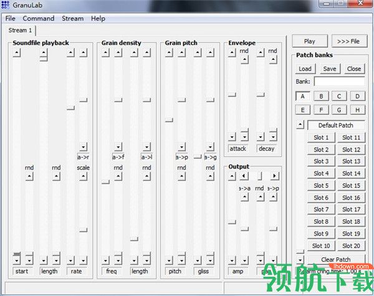Click up arrow of patch list scrollbar
The image size is (374, 296).
point(300,125)
